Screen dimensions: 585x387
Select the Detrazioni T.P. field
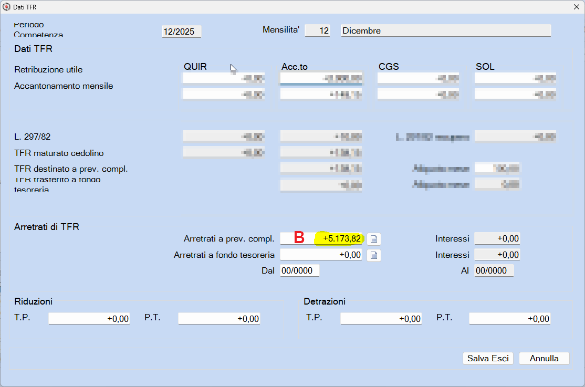[381, 319]
